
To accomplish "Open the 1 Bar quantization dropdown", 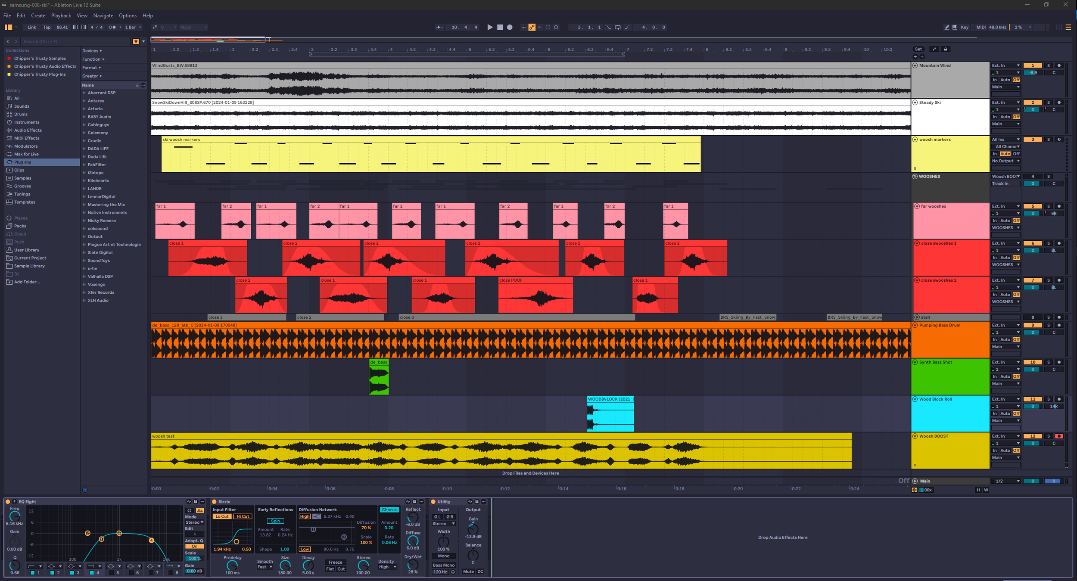I will (x=133, y=27).
